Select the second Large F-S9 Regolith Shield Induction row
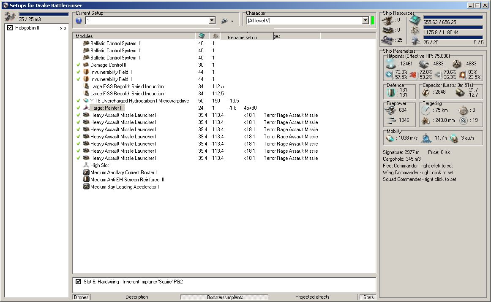The image size is (491, 302). tap(127, 94)
